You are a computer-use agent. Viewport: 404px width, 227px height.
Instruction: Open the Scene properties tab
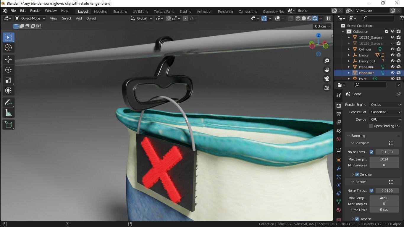[x=339, y=130]
